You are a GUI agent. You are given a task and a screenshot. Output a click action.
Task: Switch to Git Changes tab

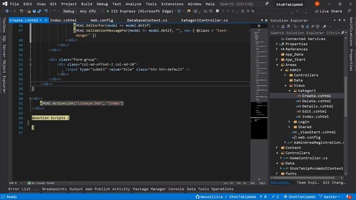click(334, 182)
